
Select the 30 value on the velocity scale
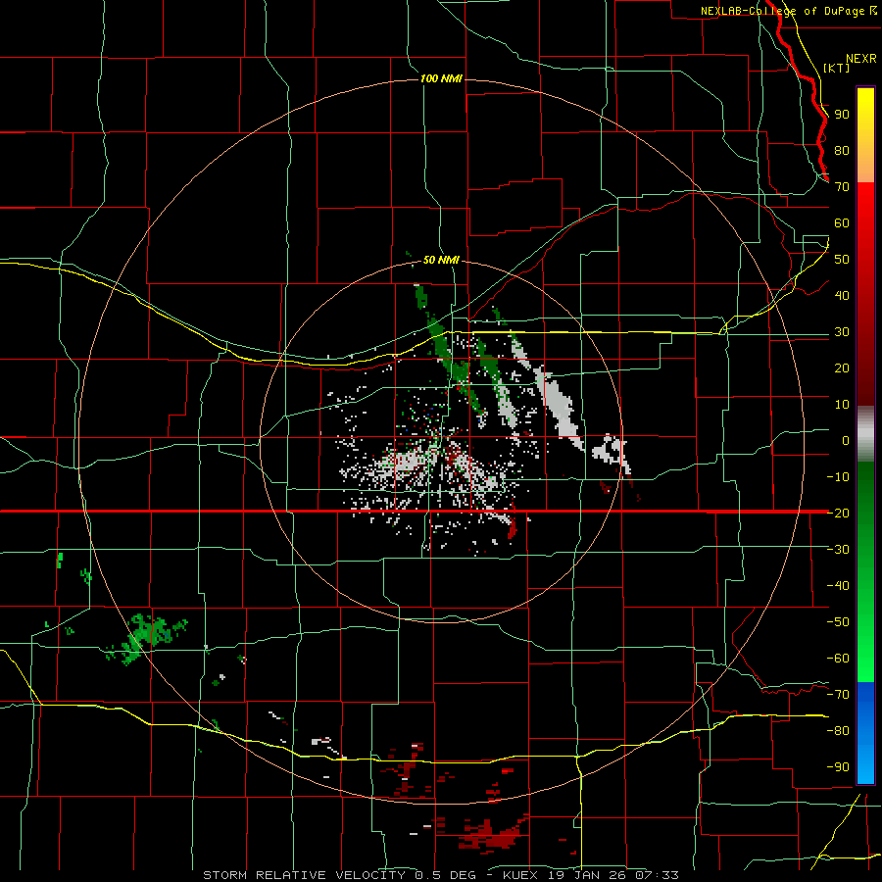click(x=842, y=332)
